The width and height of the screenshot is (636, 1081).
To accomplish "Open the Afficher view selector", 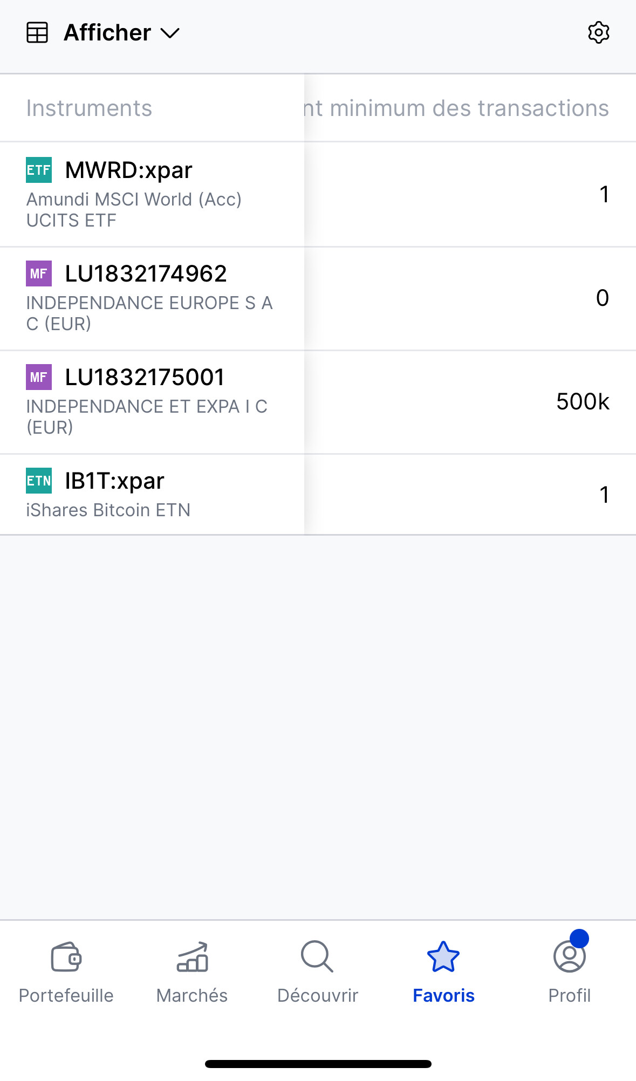I will [x=107, y=33].
